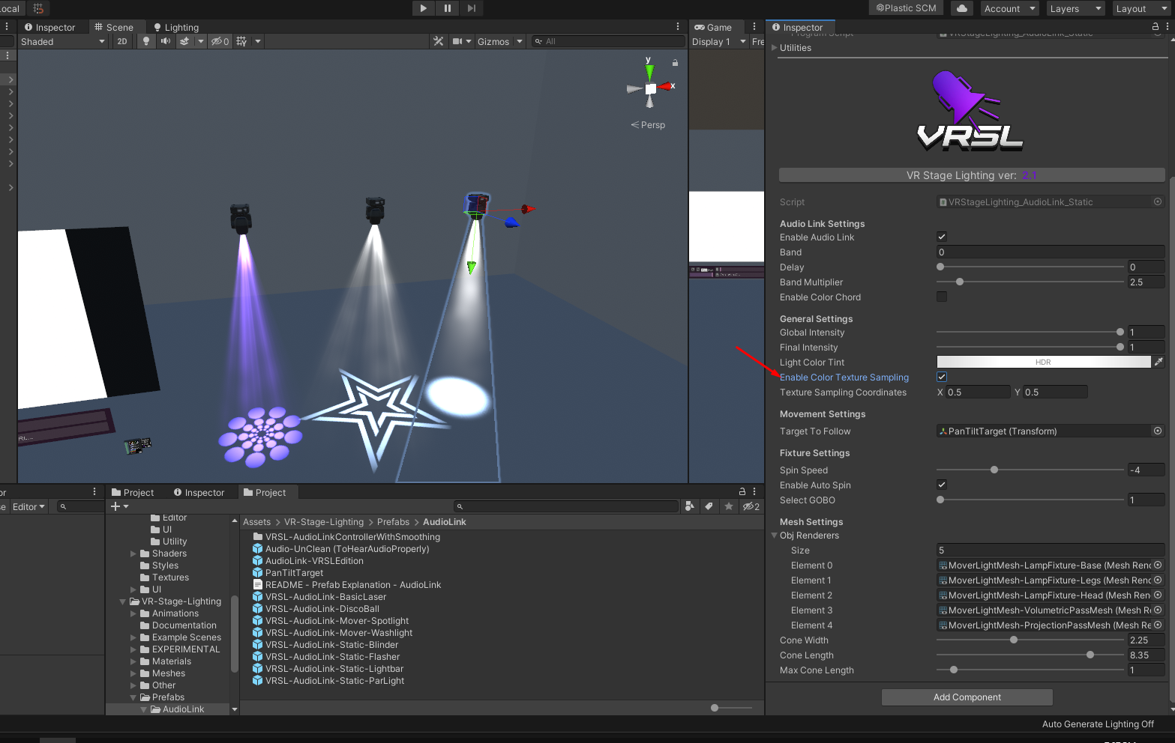The height and width of the screenshot is (743, 1175).
Task: Switch to the Game tab
Action: point(713,27)
